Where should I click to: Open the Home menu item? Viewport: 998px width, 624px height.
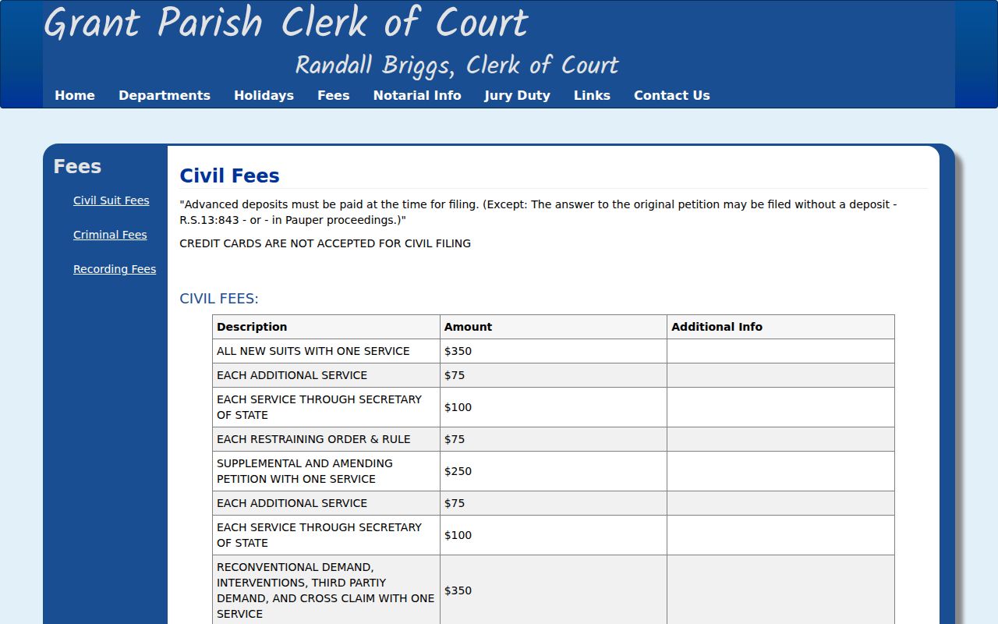(x=75, y=95)
